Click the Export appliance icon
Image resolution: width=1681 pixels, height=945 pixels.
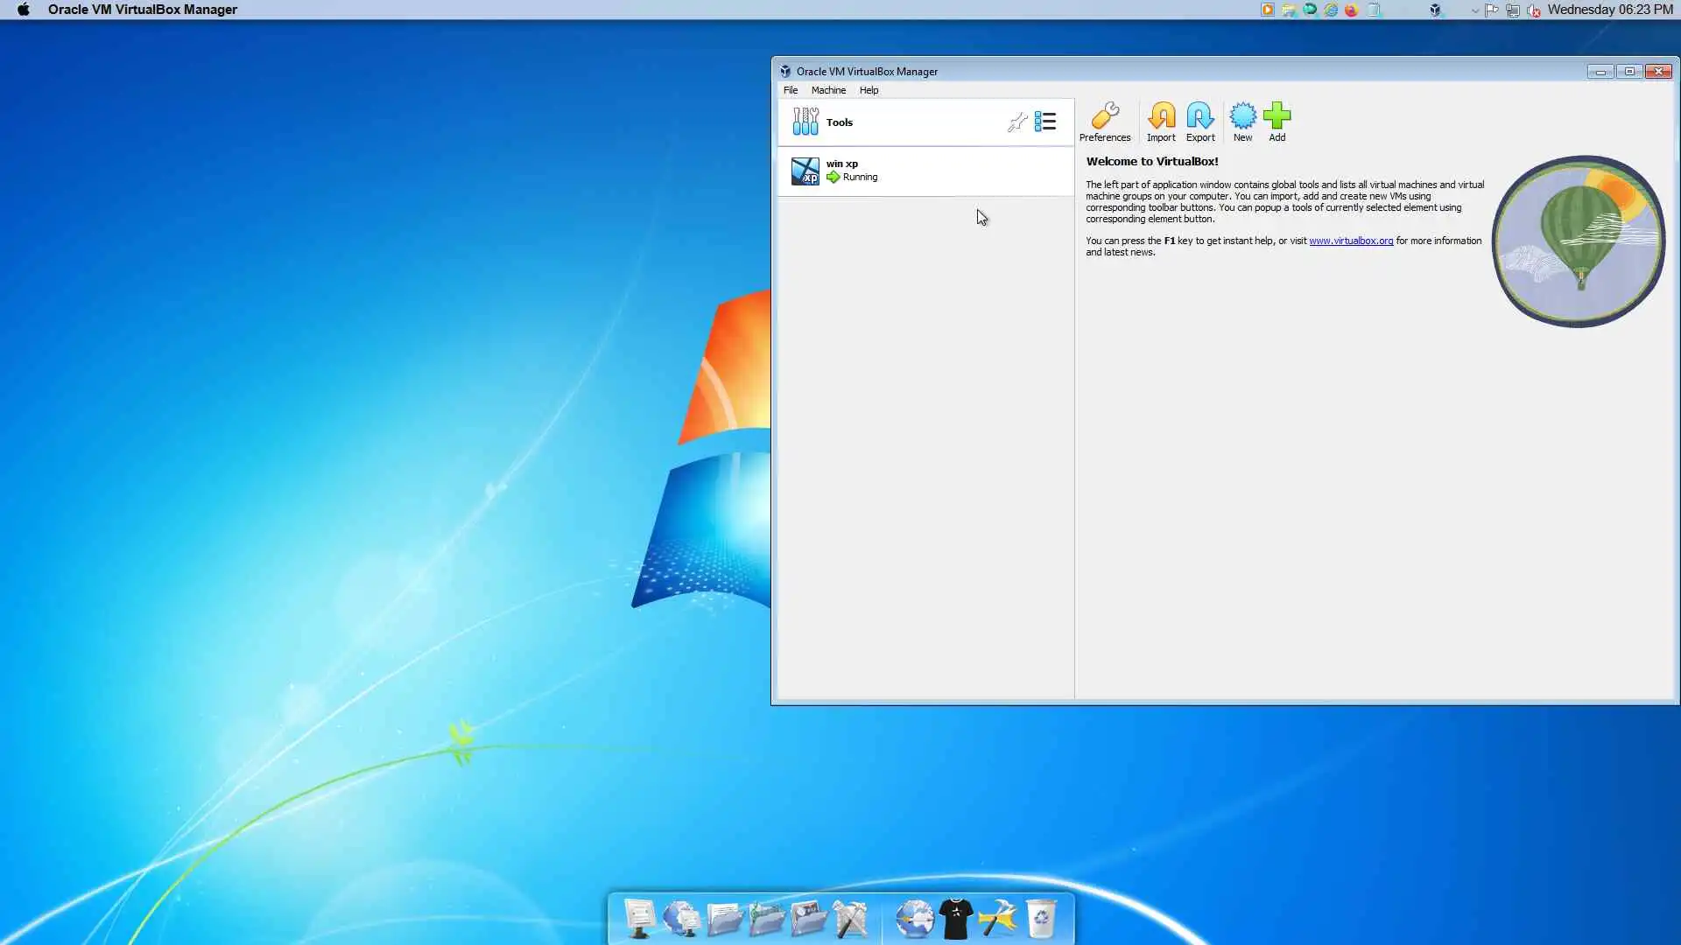click(1199, 122)
